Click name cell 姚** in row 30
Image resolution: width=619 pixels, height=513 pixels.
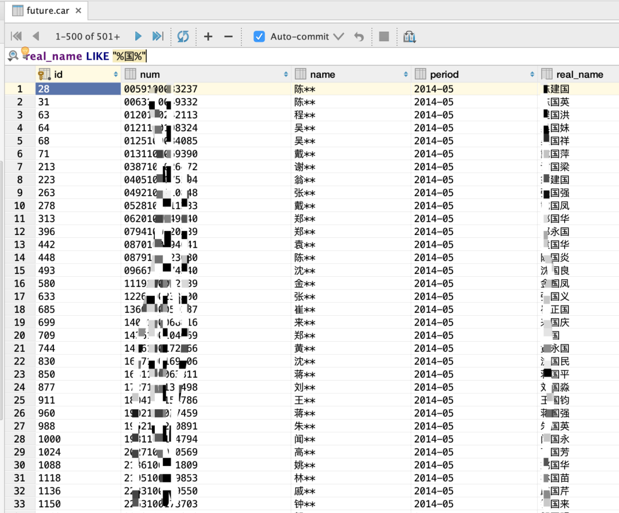pos(351,465)
